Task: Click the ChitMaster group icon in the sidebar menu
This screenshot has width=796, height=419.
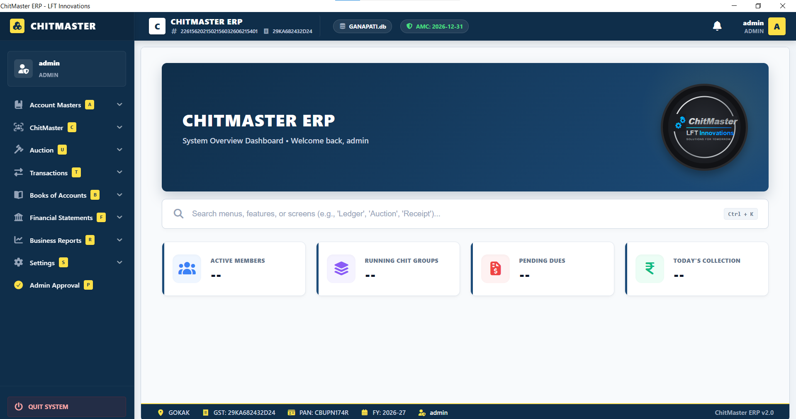Action: coord(19,127)
